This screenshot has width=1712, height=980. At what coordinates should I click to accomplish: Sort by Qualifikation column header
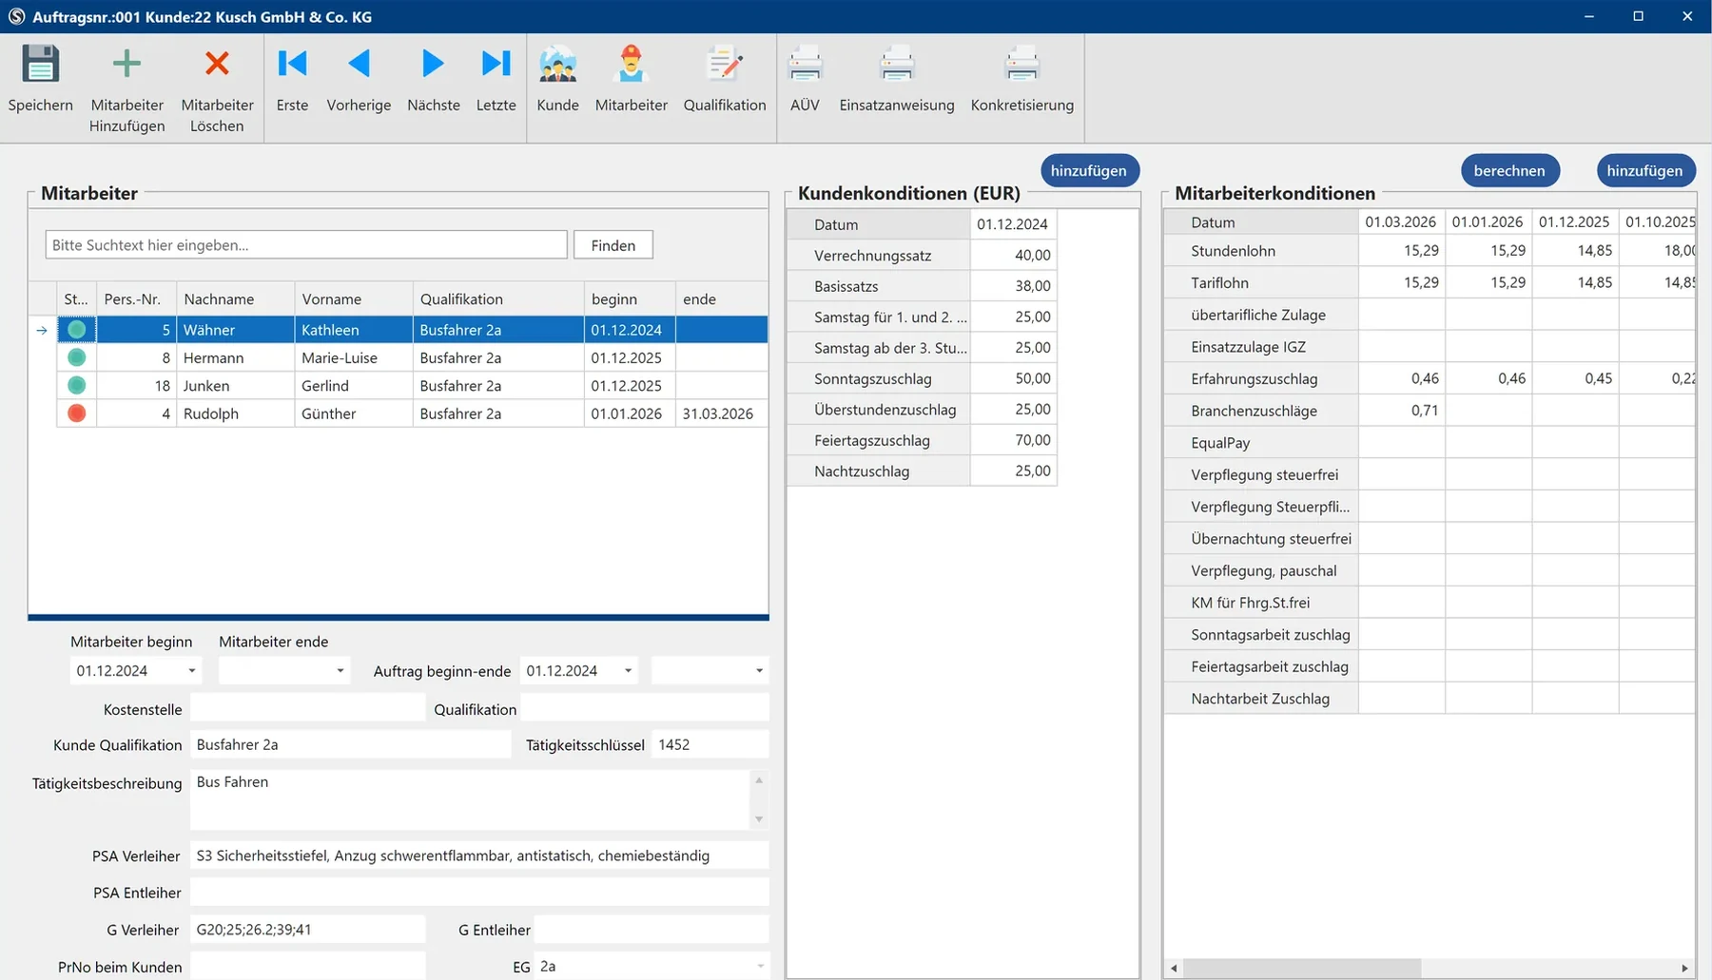[498, 298]
